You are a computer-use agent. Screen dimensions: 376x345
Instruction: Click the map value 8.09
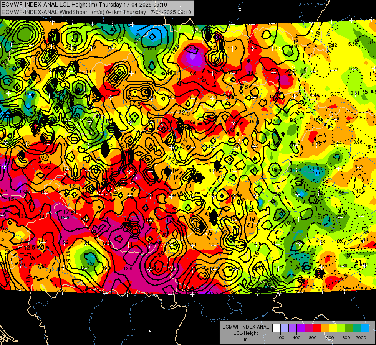point(301,292)
